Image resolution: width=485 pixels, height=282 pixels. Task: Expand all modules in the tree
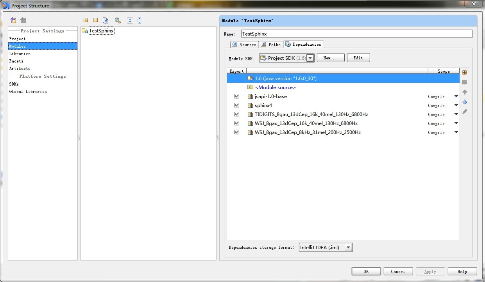(130, 20)
